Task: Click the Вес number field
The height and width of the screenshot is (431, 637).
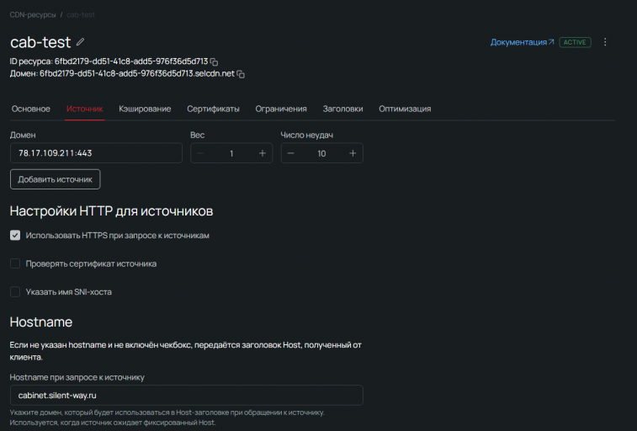Action: tap(231, 153)
